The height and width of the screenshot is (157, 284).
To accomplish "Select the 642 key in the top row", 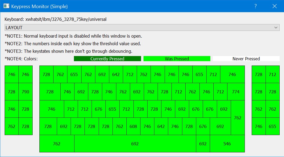I will tap(116, 74).
